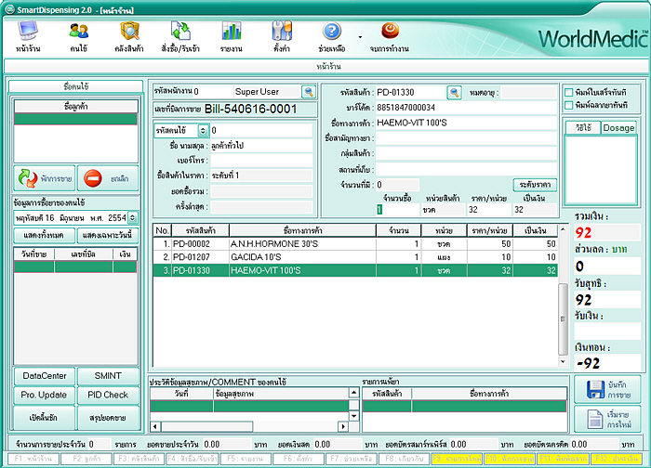Click the barcode field 8851847000034
The width and height of the screenshot is (651, 468).
tap(466, 108)
